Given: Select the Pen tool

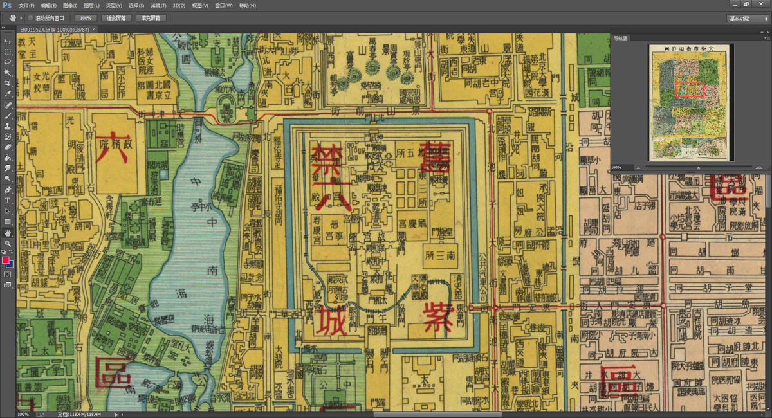Looking at the screenshot, I should click(8, 190).
